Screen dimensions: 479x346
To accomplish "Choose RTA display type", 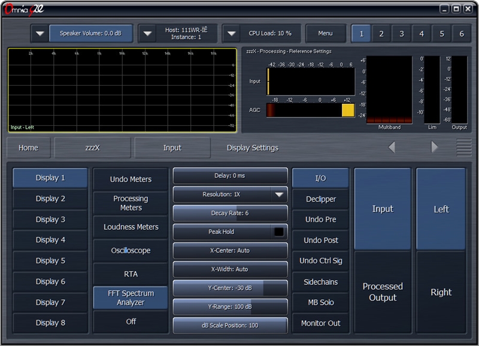I will pyautogui.click(x=131, y=274).
